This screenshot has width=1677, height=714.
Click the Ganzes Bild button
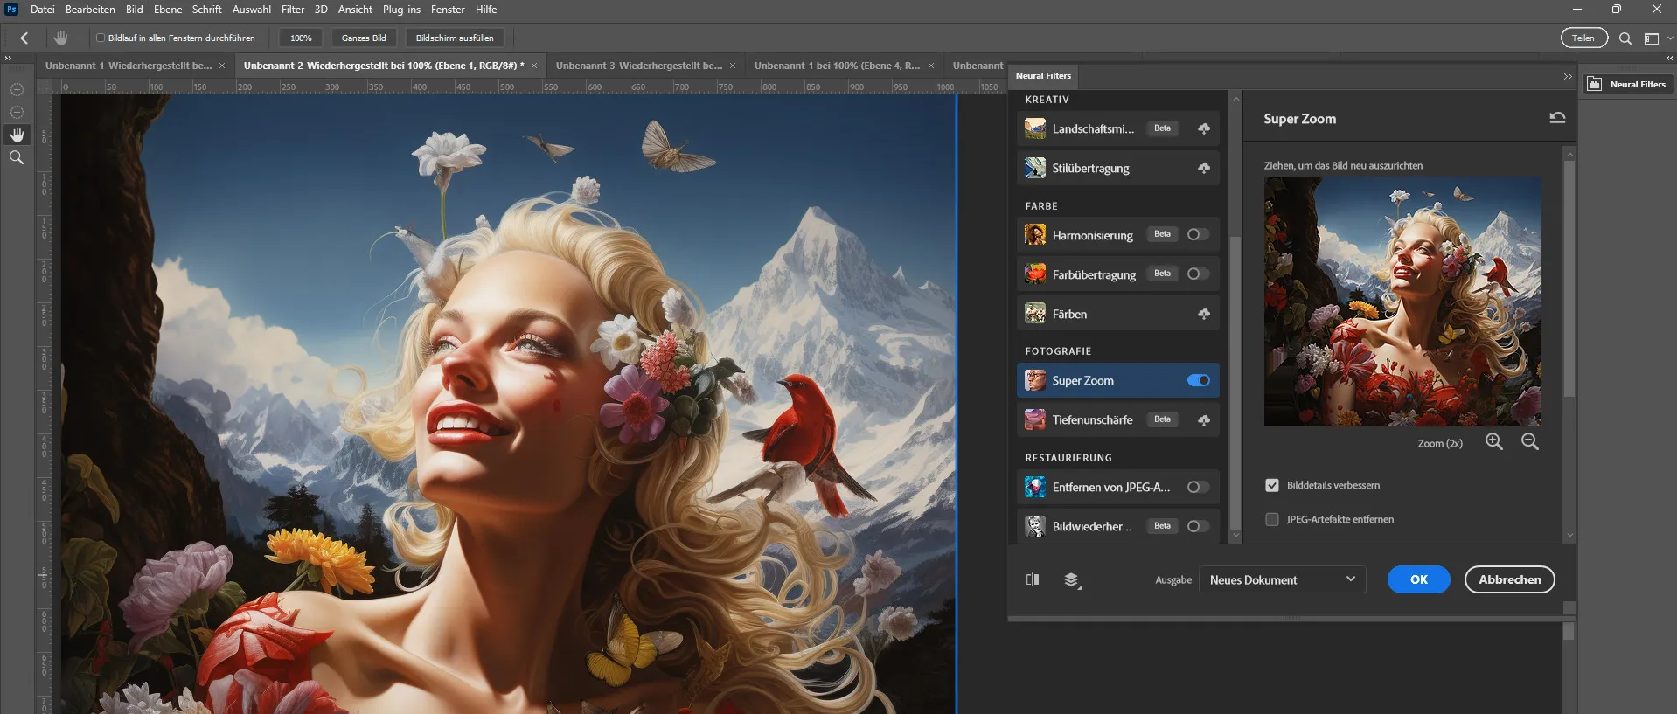tap(364, 38)
